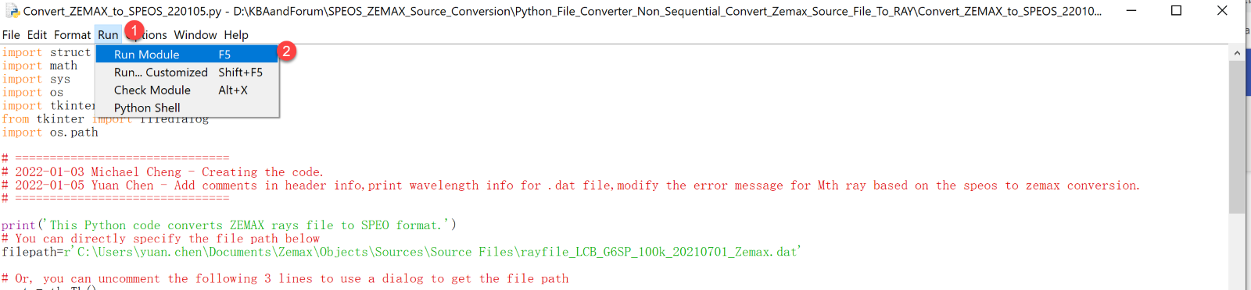Click red annotation marker number 1

(134, 30)
